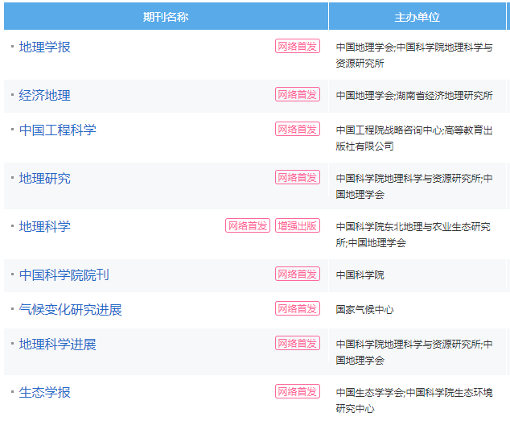Open the 地理科学 journal link
Viewport: 510px width, 421px height.
pos(44,226)
